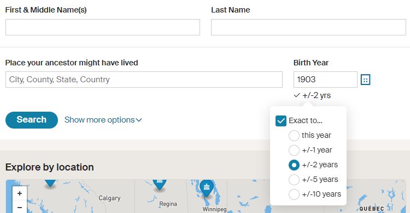410x213 pixels.
Task: Choose +/-5 years exactness option
Action: (294, 180)
